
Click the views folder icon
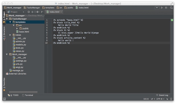click(x=14, y=35)
